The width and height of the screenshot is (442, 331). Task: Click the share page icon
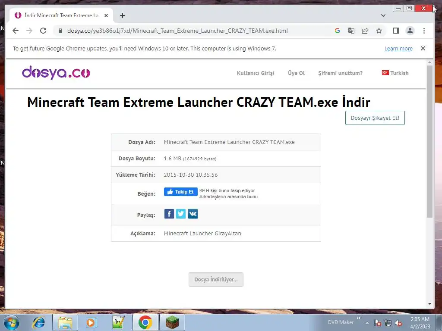click(x=365, y=31)
